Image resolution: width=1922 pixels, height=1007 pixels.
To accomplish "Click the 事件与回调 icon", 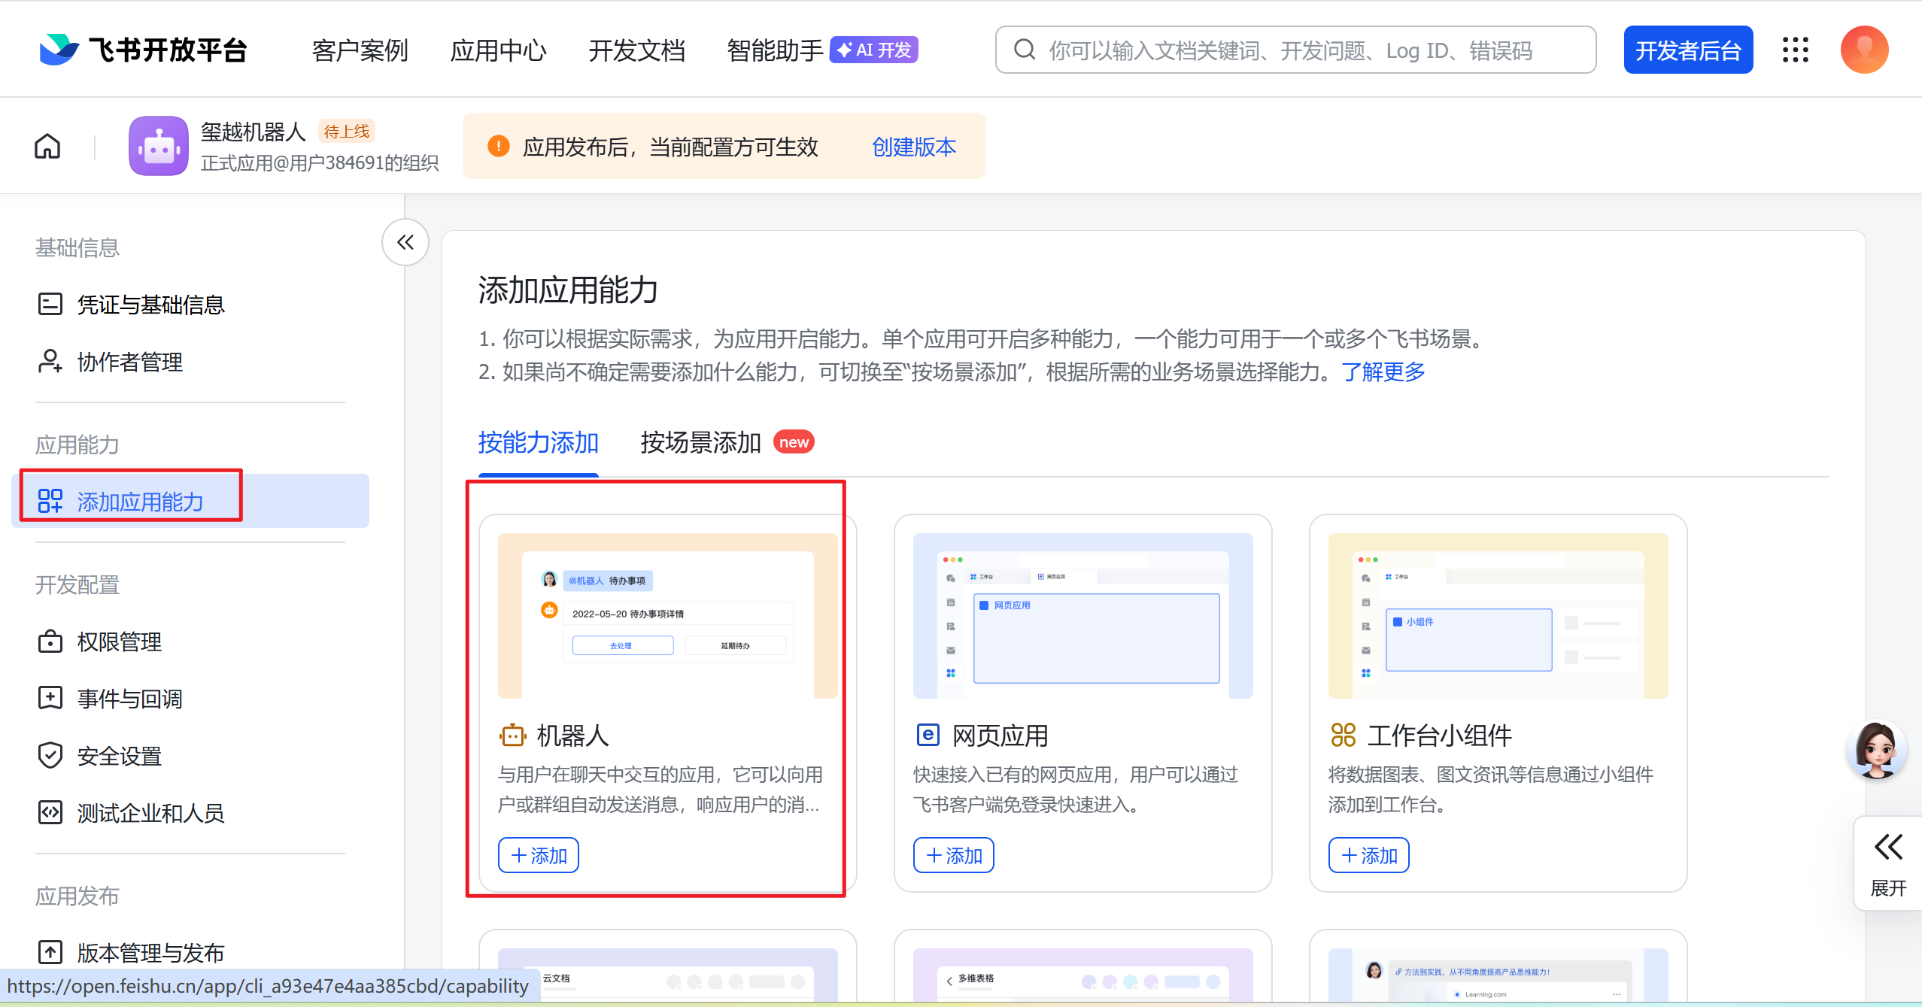I will pos(50,698).
